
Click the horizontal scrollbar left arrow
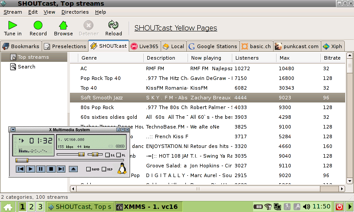click(x=73, y=189)
